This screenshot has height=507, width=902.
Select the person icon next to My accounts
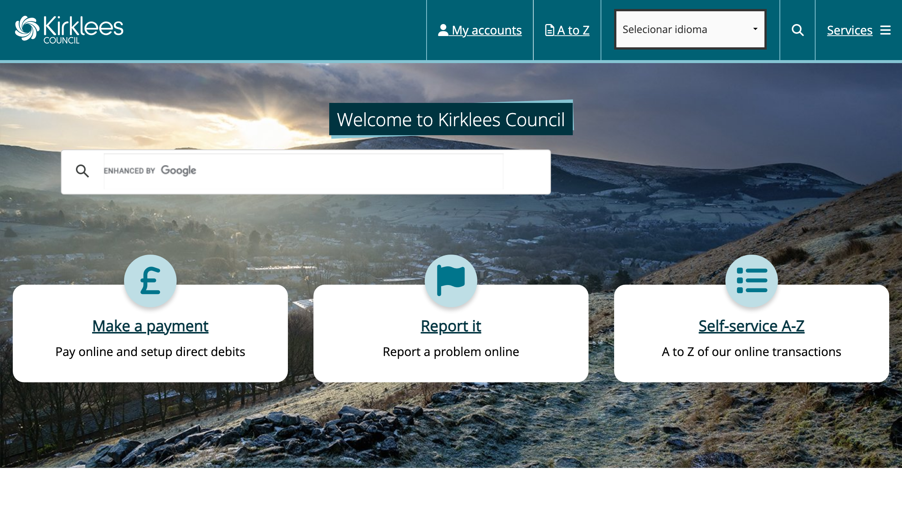(x=443, y=30)
